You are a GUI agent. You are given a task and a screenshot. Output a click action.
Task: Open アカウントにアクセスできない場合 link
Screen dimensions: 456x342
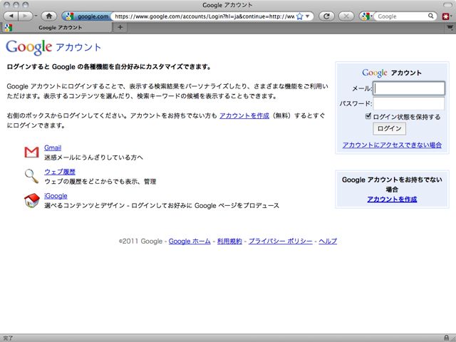(x=392, y=145)
